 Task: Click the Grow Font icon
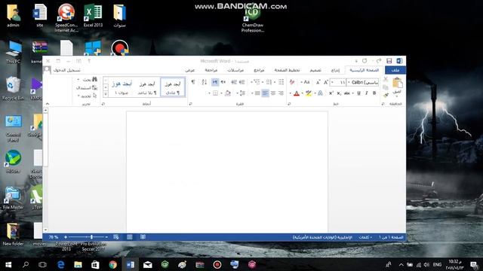coord(325,82)
